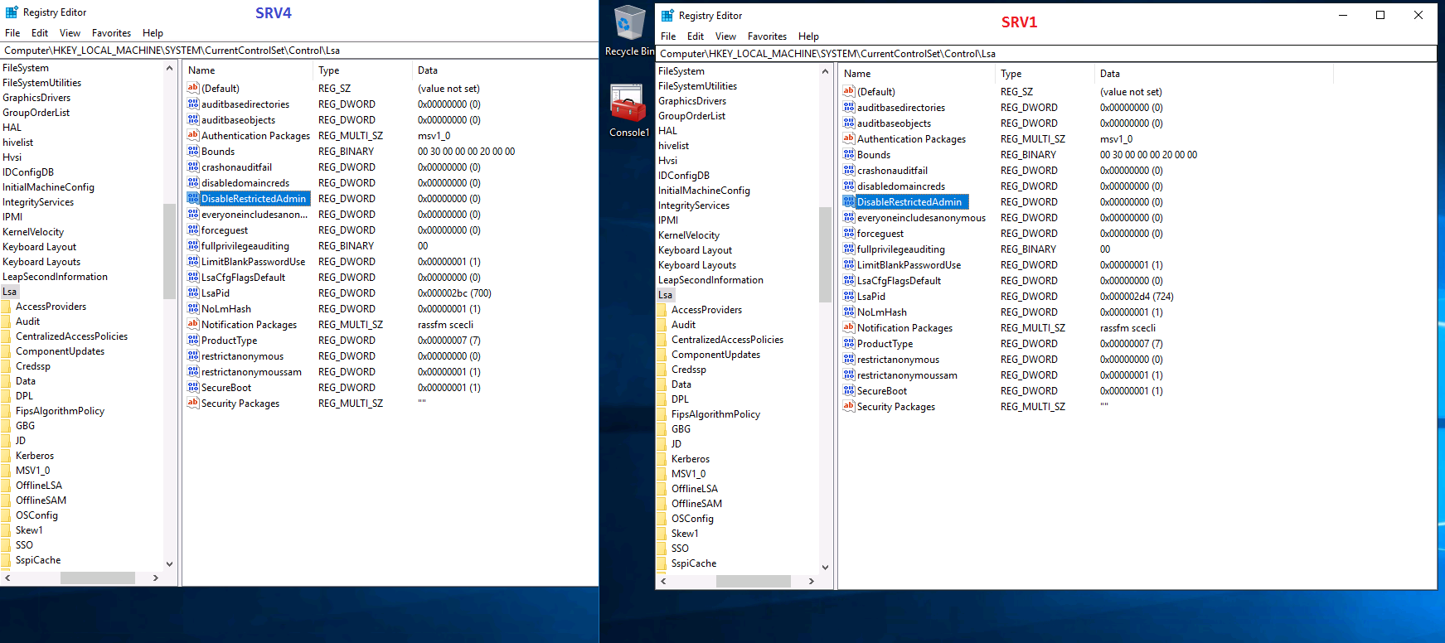1445x643 pixels.
Task: Click the scroll-right arrow of SRV4 tree
Action: (156, 578)
